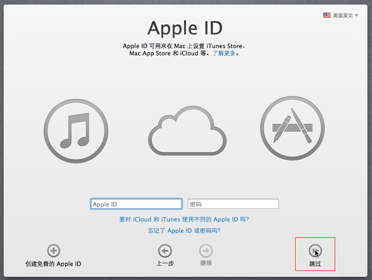Click the back arrow icon above 上一步
The image size is (372, 280).
[165, 251]
